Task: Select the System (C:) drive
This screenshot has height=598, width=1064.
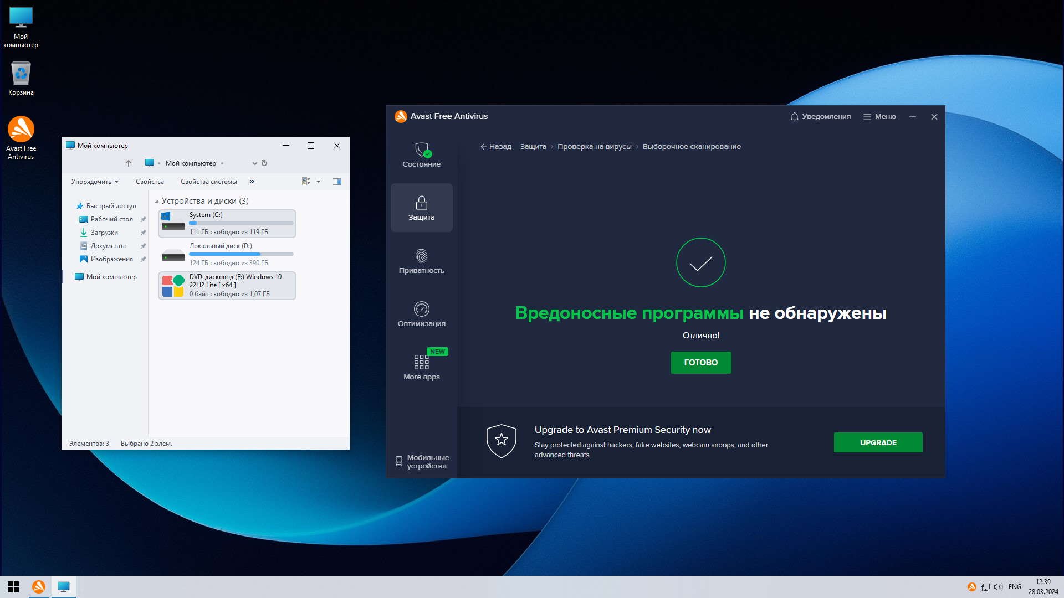Action: (x=227, y=223)
